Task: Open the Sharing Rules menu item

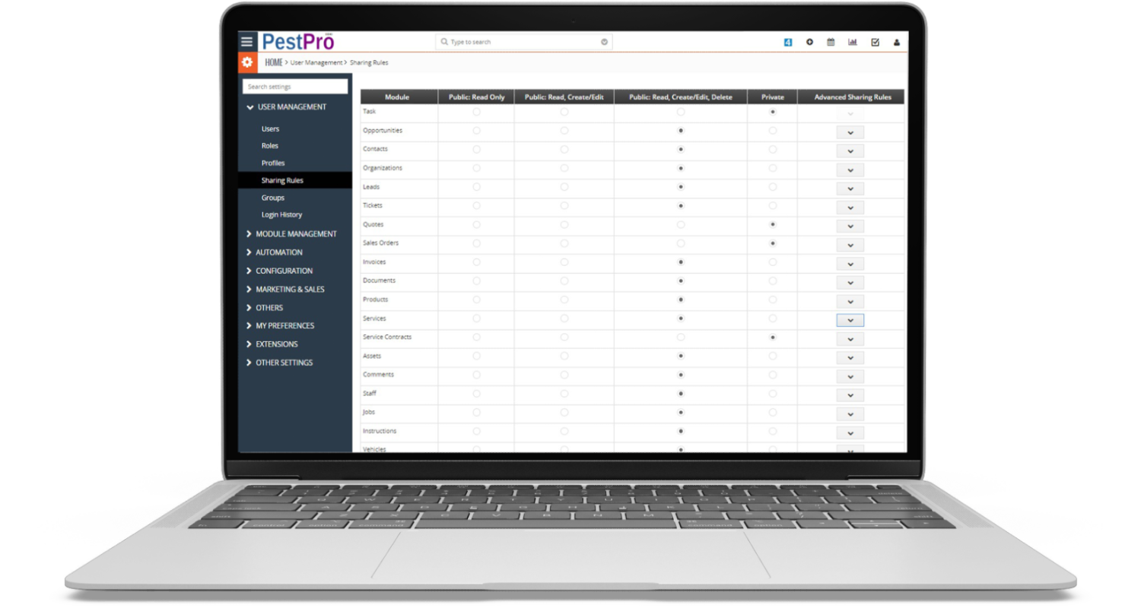Action: pyautogui.click(x=281, y=180)
